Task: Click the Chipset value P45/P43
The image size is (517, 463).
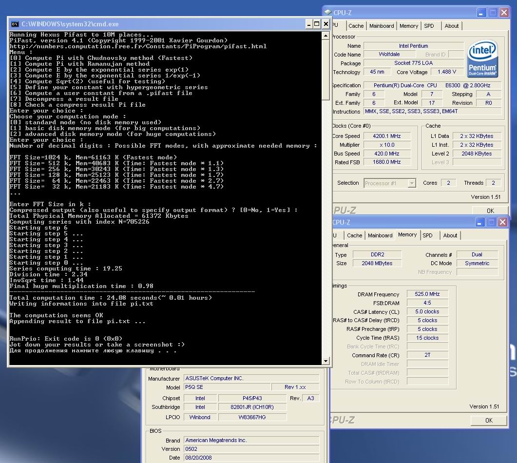Action: coord(252,398)
